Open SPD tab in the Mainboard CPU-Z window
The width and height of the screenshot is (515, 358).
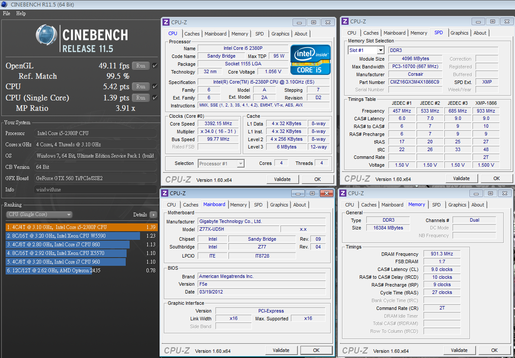click(x=258, y=205)
